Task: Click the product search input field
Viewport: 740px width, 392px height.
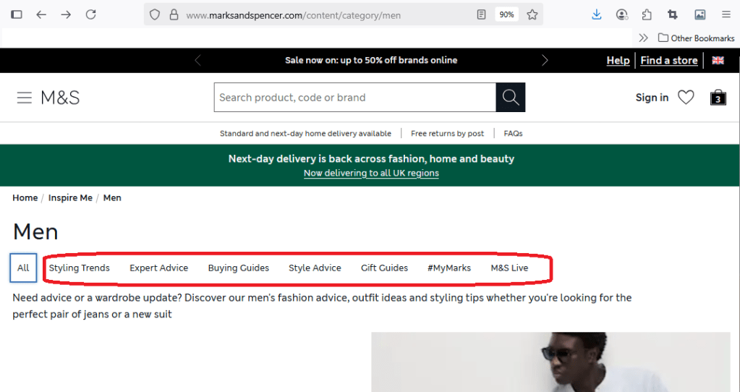Action: tap(354, 98)
